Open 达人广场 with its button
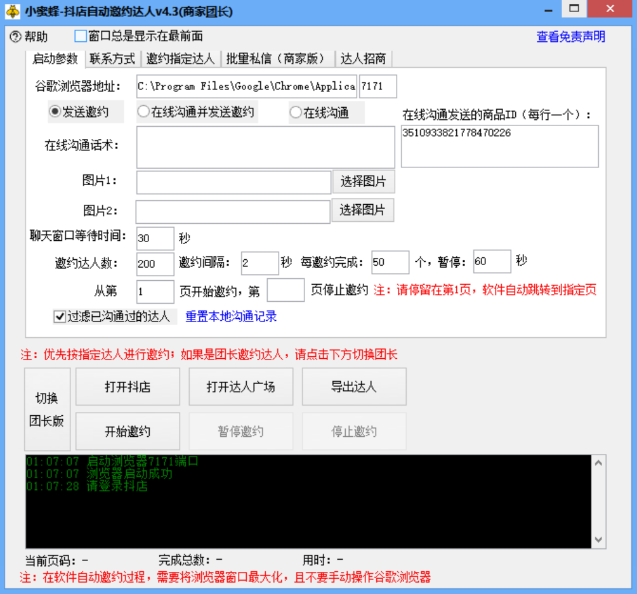 240,387
